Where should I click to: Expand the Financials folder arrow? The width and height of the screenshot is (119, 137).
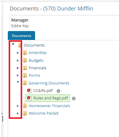(x=18, y=68)
